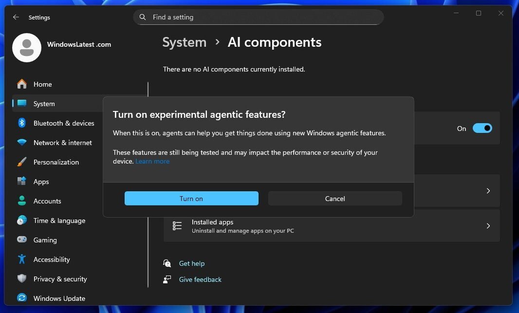Open the chevron on the row above Installed apps
The image size is (519, 313).
488,190
